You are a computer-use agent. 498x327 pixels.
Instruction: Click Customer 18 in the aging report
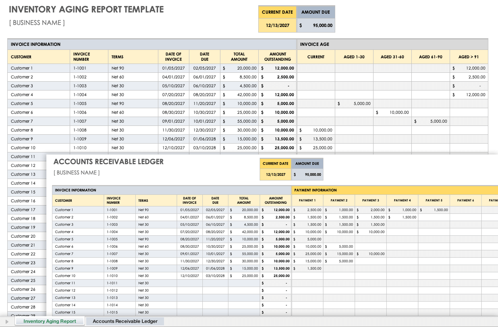click(x=23, y=218)
